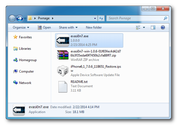177x125 pixels.
Task: Maximize the Pwnage window
Action: pyautogui.click(x=153, y=9)
